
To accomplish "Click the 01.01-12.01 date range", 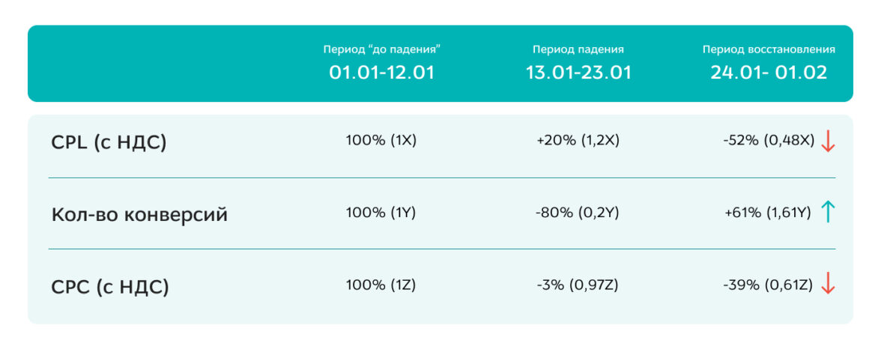I will click(381, 73).
